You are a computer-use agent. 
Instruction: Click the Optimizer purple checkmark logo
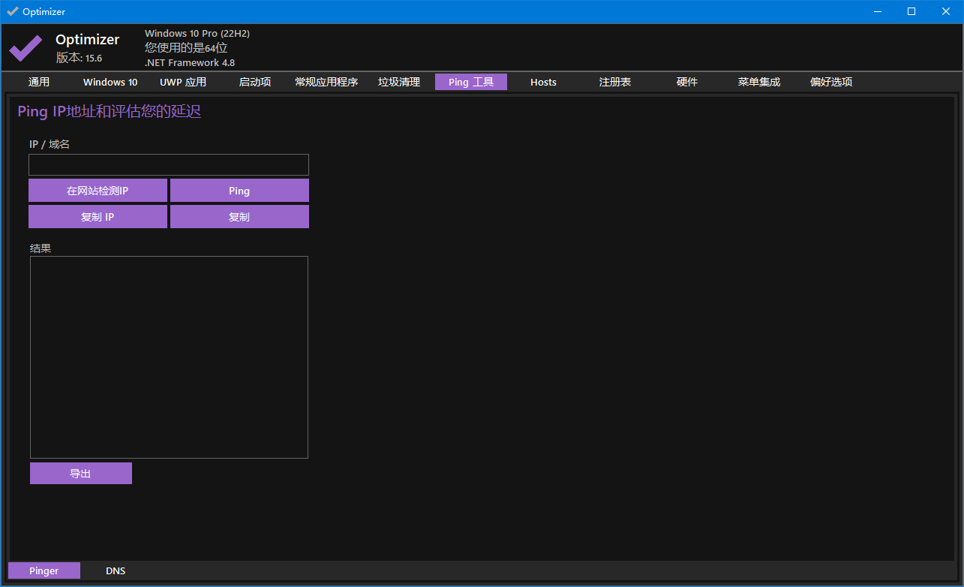click(x=26, y=48)
